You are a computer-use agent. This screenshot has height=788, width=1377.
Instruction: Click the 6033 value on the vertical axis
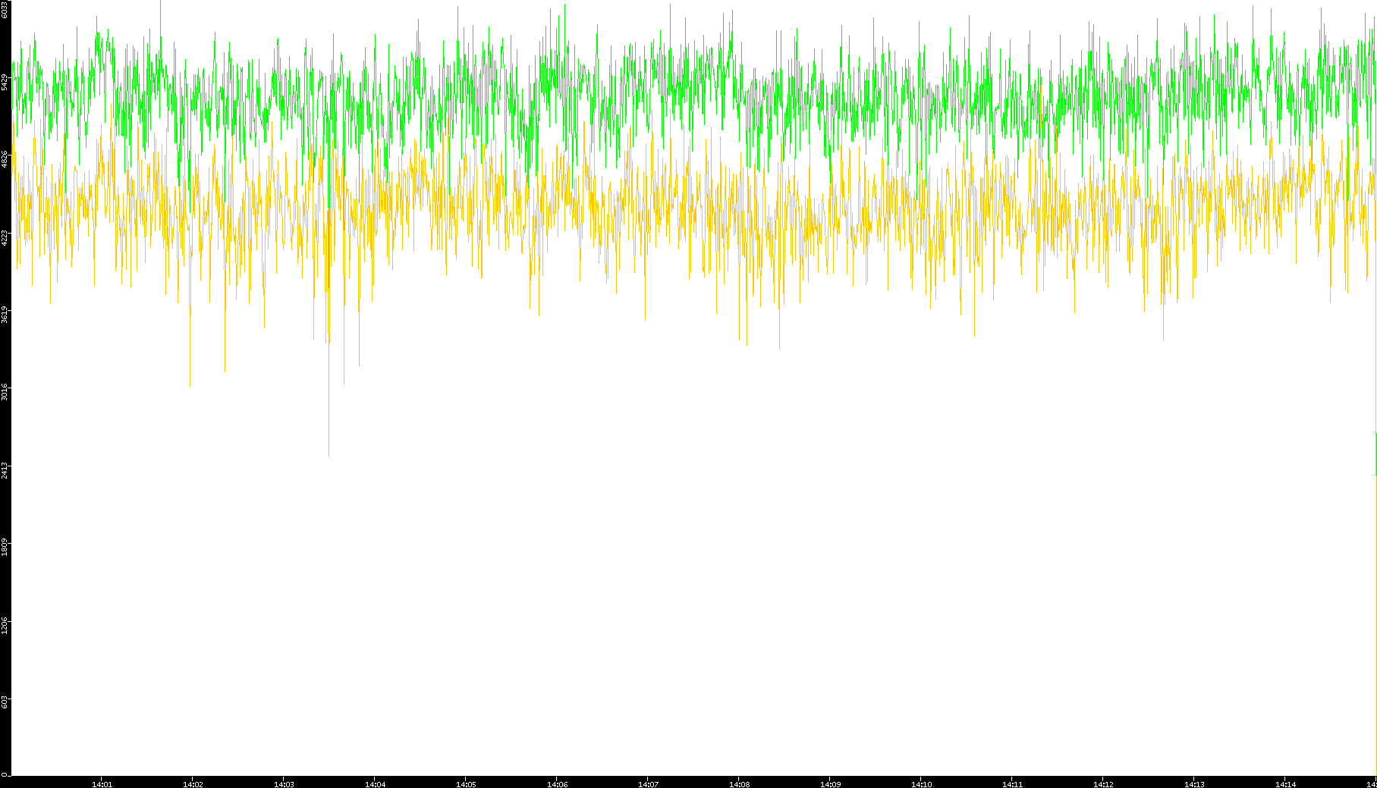point(5,9)
